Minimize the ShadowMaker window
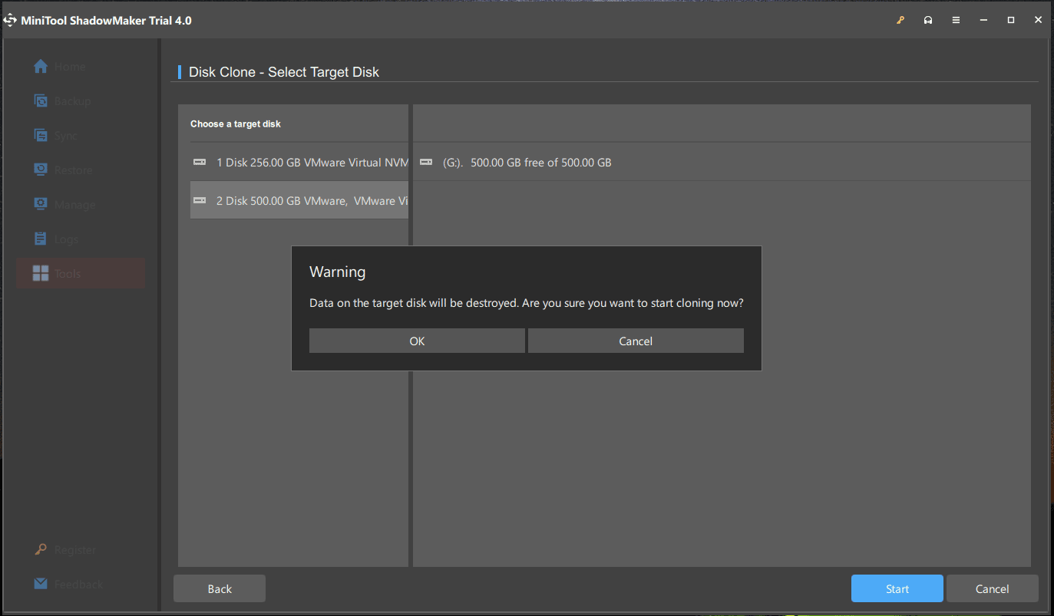This screenshot has width=1054, height=616. coord(983,20)
